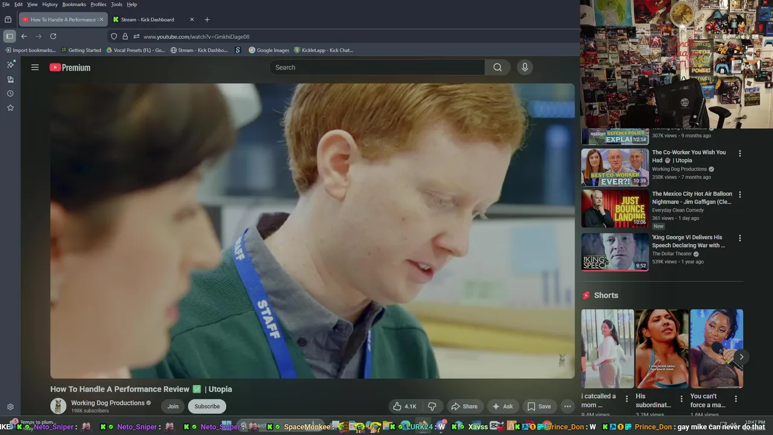The image size is (773, 435).
Task: Close the Kick Dashboard tab
Action: (192, 19)
